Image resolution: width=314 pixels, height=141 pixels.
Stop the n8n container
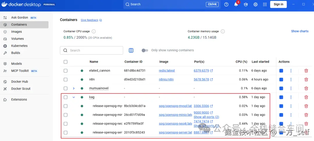point(281,79)
